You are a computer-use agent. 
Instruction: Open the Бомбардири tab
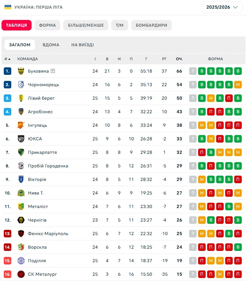coord(152,25)
